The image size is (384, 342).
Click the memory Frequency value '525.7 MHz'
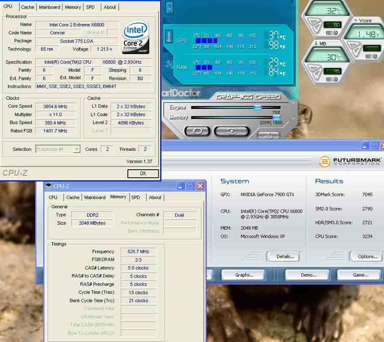(x=139, y=251)
